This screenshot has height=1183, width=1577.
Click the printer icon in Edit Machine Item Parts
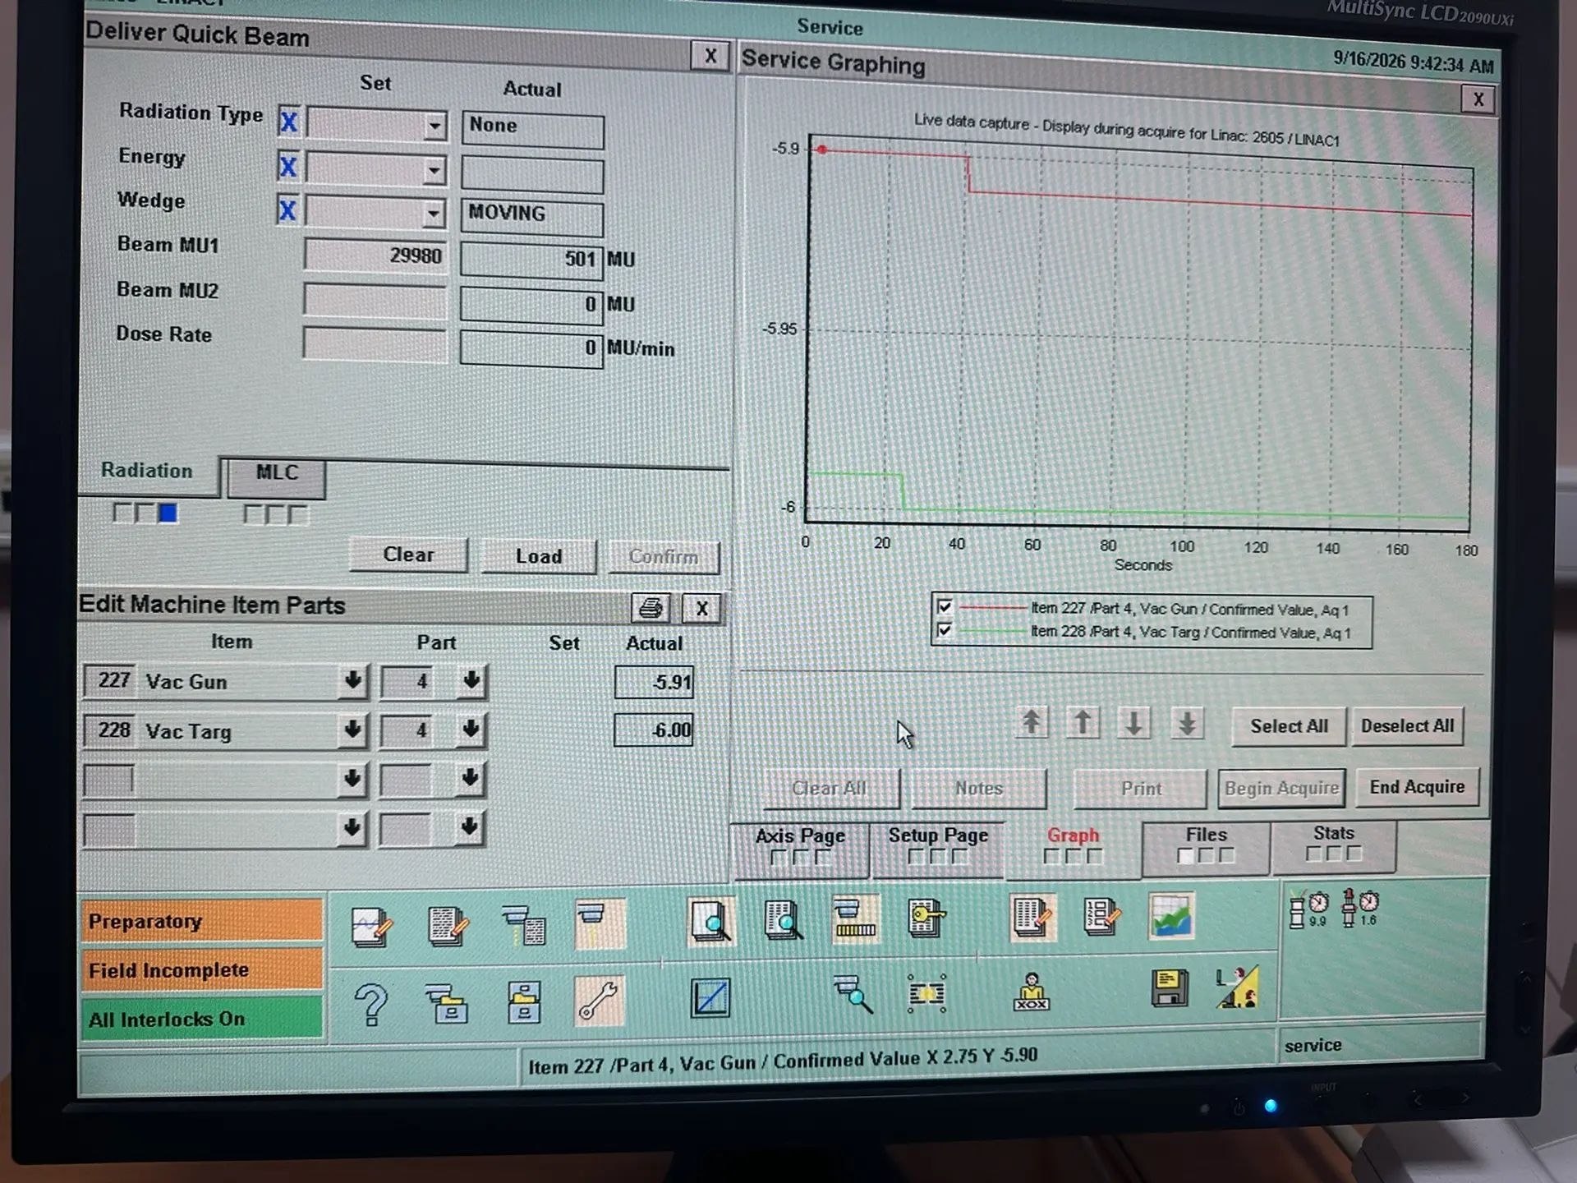pyautogui.click(x=651, y=608)
